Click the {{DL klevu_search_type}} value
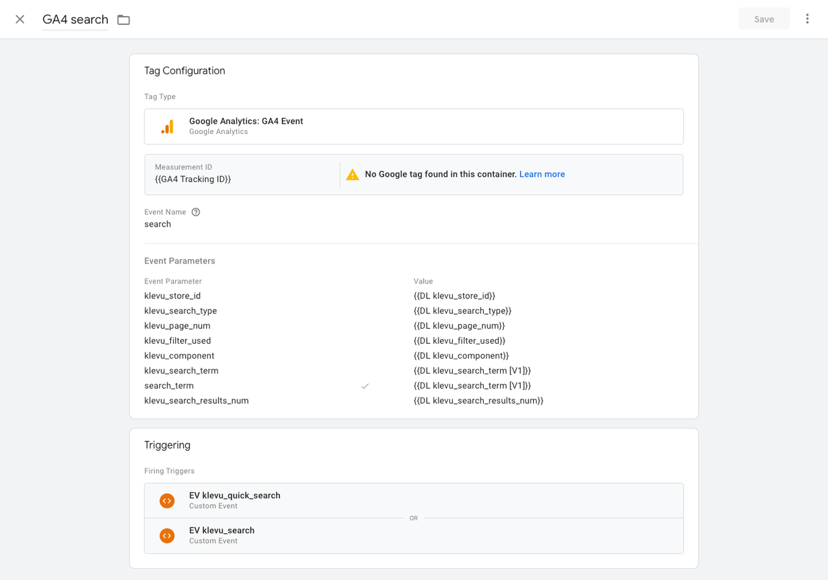Screen dimensions: 828x580 coord(463,311)
